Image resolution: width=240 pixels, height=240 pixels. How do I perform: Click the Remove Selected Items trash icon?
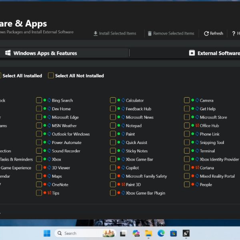(150, 33)
